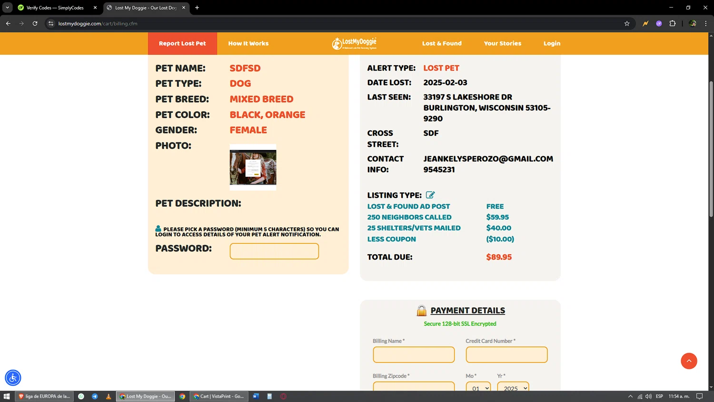The image size is (714, 402).
Task: Click the ESP language indicator
Action: pyautogui.click(x=659, y=396)
